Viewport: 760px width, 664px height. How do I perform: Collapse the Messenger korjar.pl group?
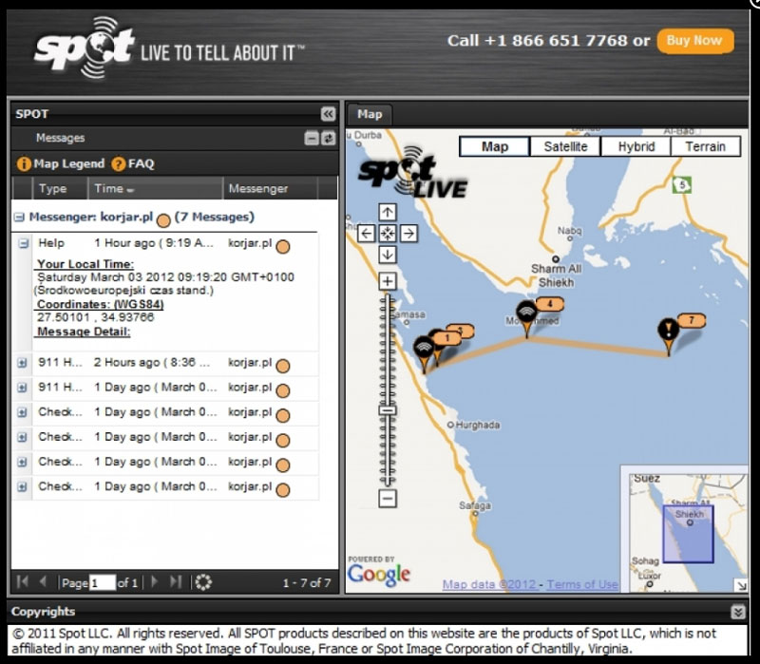point(19,218)
